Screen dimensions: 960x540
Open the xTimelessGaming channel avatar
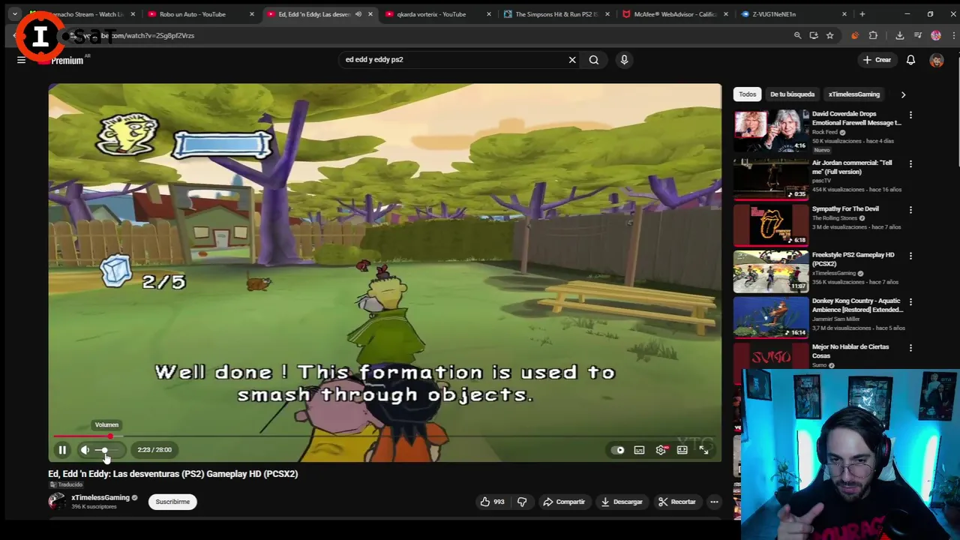click(57, 502)
